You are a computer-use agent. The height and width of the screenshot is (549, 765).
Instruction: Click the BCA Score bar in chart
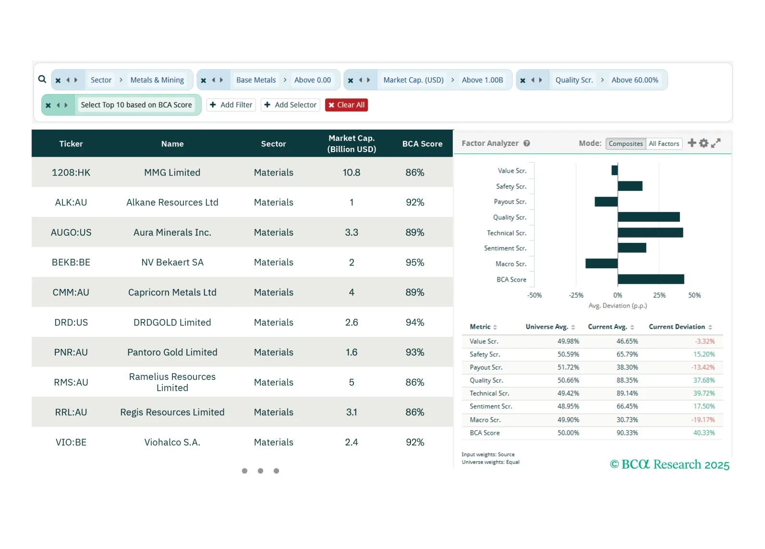(651, 279)
